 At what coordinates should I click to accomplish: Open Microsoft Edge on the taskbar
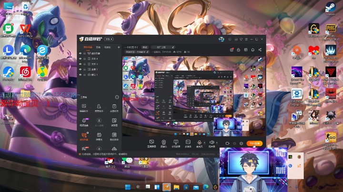205,187
